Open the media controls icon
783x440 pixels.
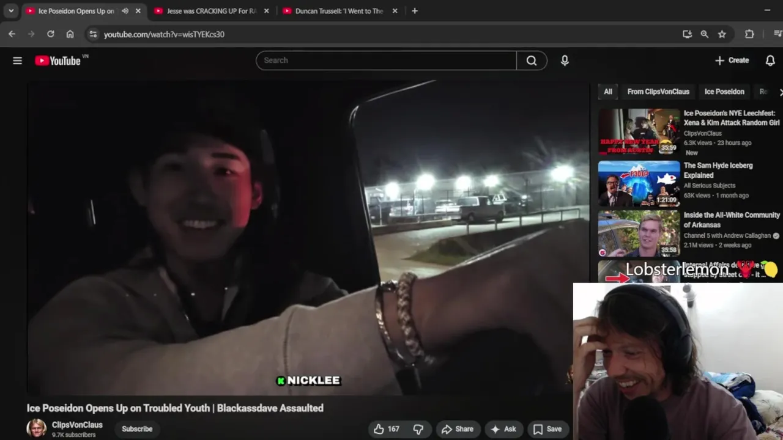(x=777, y=34)
